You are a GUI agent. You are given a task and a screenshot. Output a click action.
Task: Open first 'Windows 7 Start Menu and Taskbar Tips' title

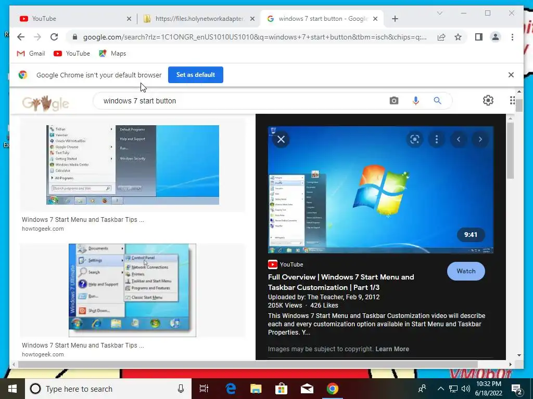point(83,220)
